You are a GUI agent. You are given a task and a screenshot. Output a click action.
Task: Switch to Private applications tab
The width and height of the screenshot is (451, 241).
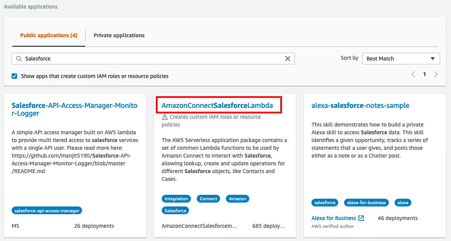pyautogui.click(x=119, y=35)
